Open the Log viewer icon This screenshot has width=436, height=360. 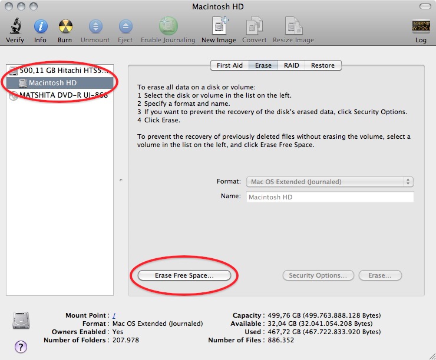(x=421, y=27)
